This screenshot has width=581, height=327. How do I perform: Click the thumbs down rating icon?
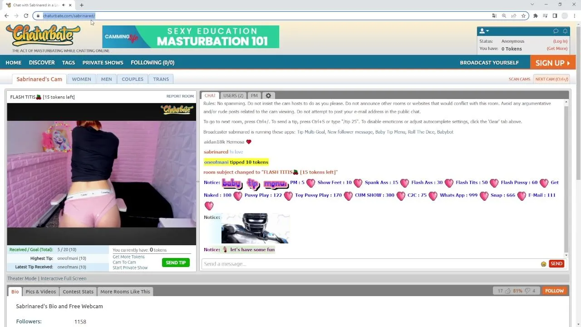click(x=527, y=291)
